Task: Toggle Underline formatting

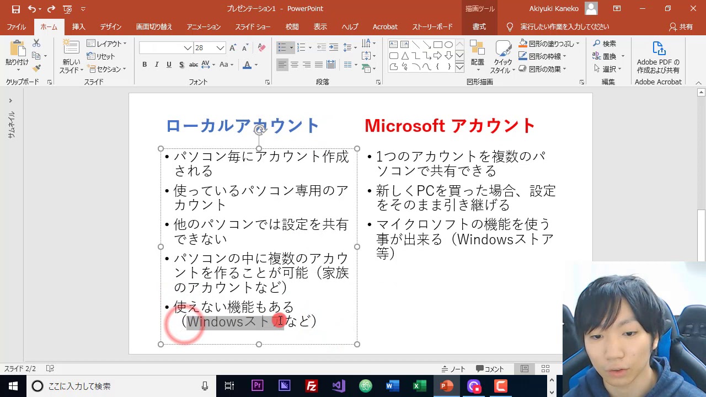Action: tap(169, 65)
